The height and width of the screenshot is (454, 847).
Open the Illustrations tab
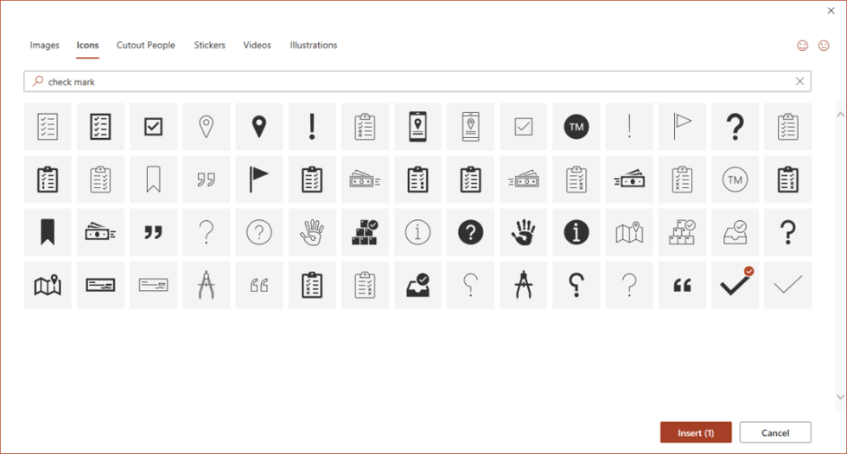click(314, 45)
